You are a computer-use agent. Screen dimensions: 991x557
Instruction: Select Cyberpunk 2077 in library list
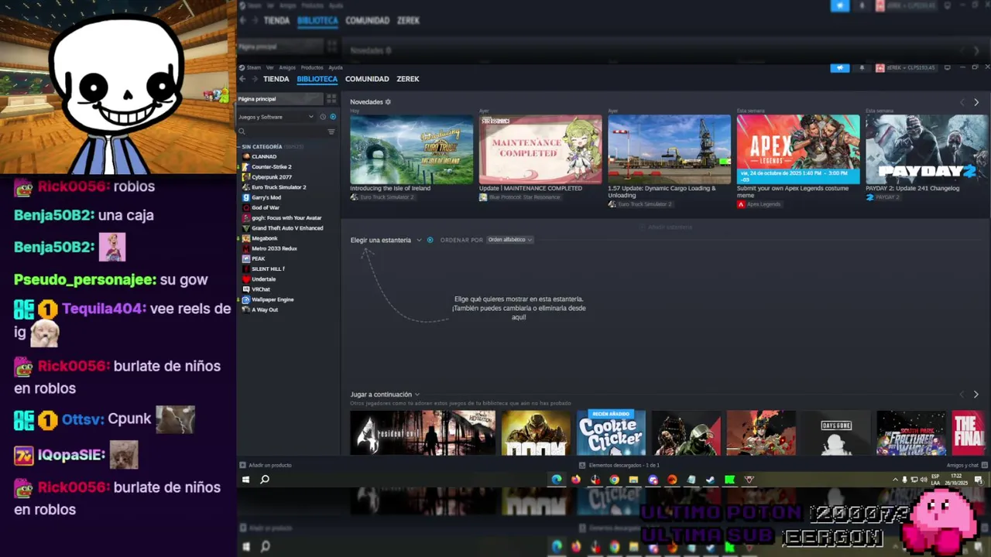coord(272,177)
